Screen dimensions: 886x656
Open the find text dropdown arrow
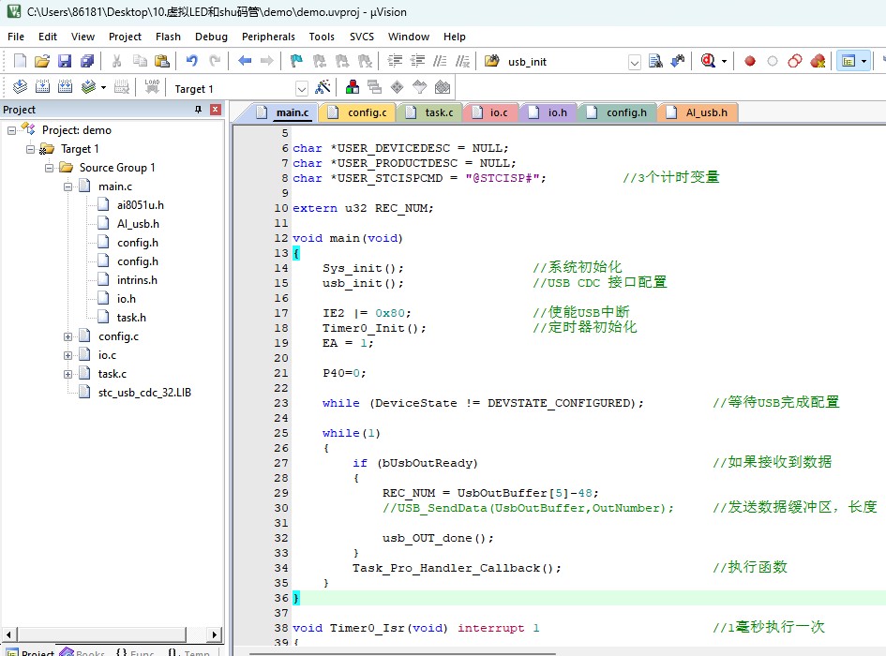pos(635,62)
